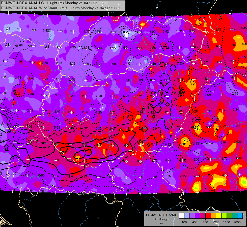The width and height of the screenshot is (247, 227).
Task: Click the map value '4.74'
Action: (169, 177)
